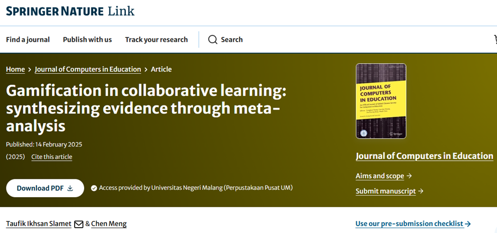Screen dimensions: 497x233
Task: Click the download arrow icon in Download PDF
Action: (x=70, y=188)
